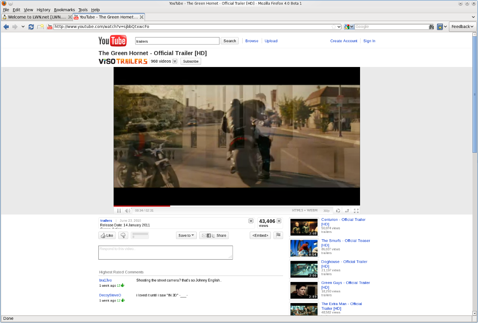Click the pop-out player icon
Image resolution: width=478 pixels, height=323 pixels.
point(347,211)
